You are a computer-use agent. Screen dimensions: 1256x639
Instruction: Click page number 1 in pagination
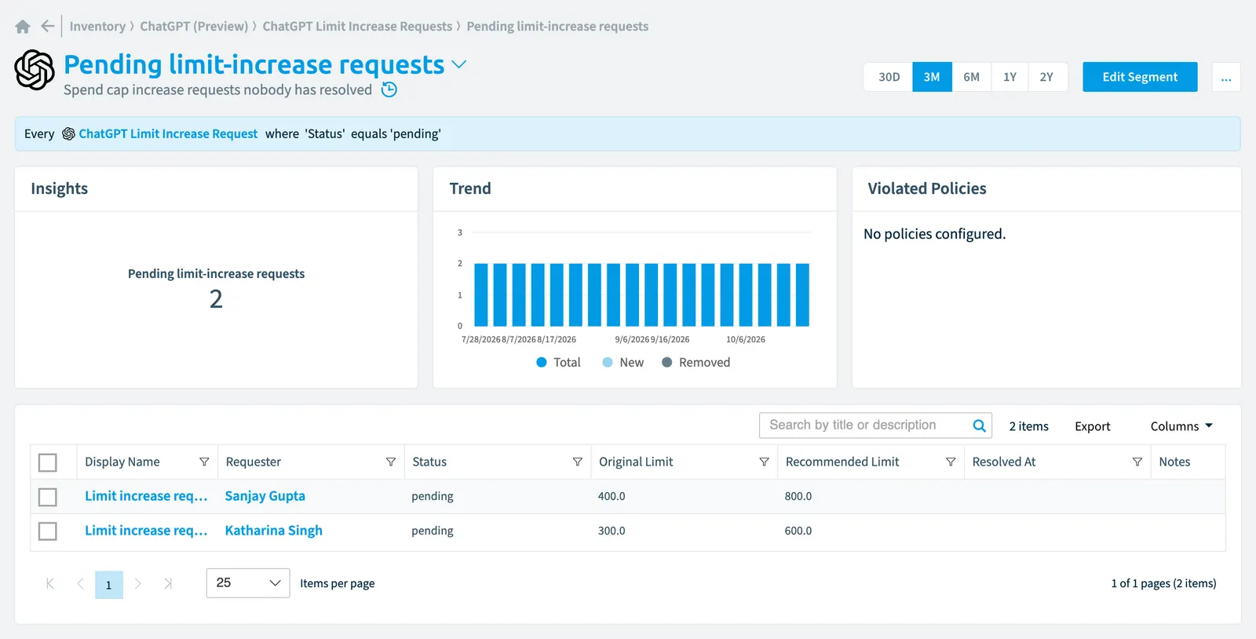click(109, 585)
